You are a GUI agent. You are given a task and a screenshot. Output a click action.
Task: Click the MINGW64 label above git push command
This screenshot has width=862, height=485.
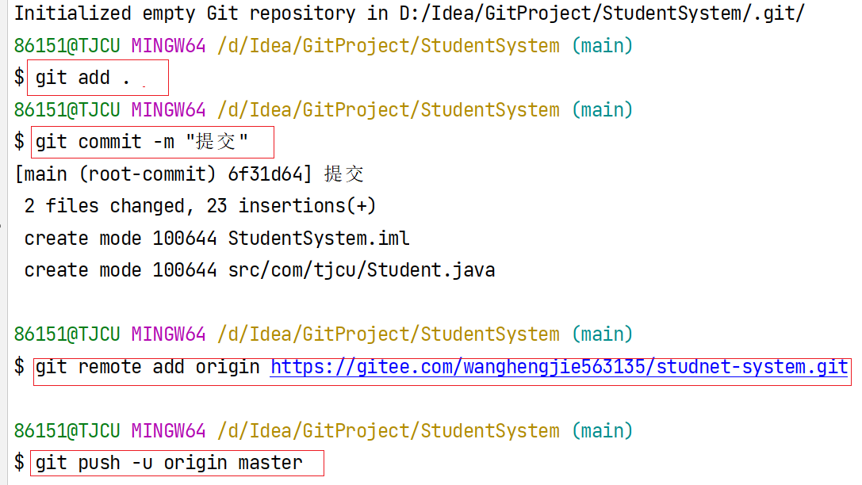168,431
